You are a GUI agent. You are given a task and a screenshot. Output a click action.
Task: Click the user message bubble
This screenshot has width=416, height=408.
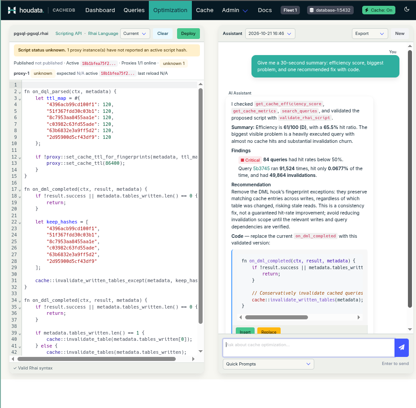325,66
